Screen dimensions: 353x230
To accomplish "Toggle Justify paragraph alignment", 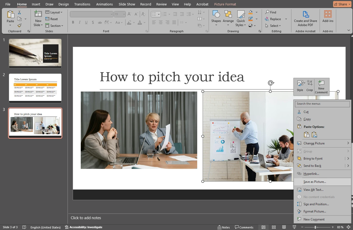I will click(174, 22).
